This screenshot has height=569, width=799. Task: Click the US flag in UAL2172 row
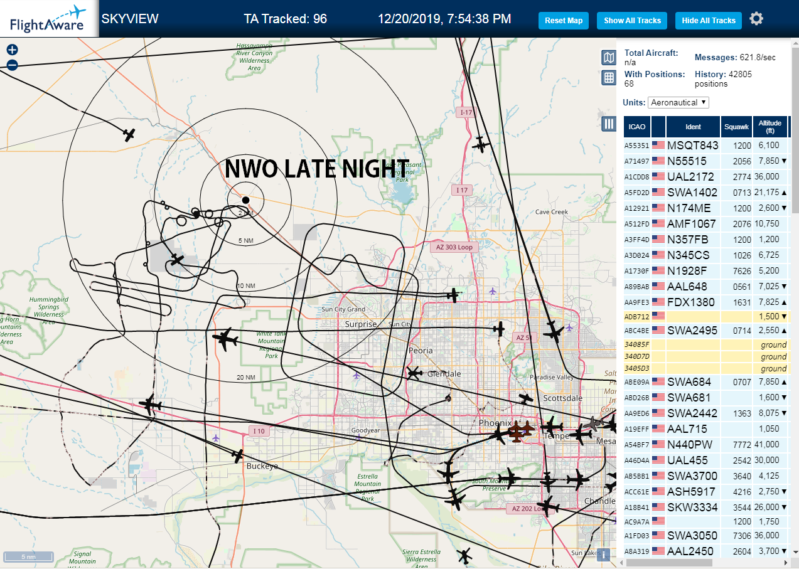[x=658, y=176]
